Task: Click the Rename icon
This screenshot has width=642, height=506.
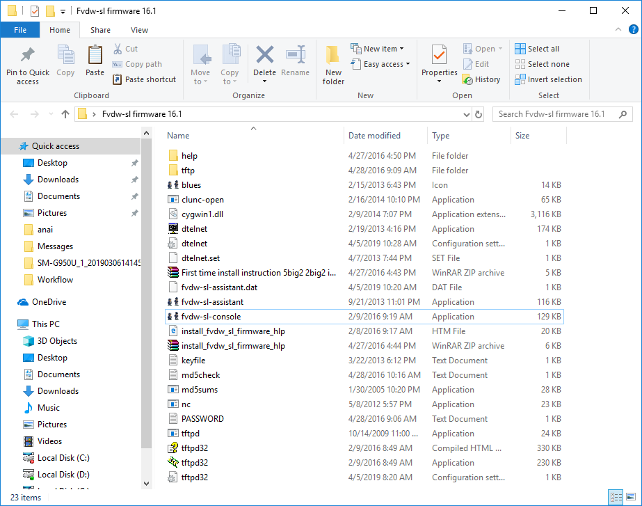Action: (x=295, y=54)
